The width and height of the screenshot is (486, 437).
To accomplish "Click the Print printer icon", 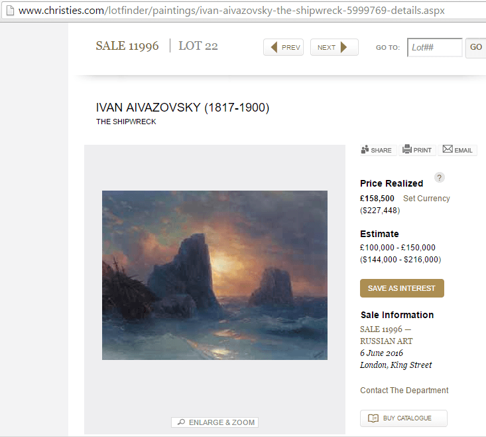I will [x=407, y=149].
